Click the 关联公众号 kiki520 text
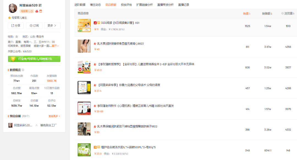The image size is (297, 160). point(20,51)
